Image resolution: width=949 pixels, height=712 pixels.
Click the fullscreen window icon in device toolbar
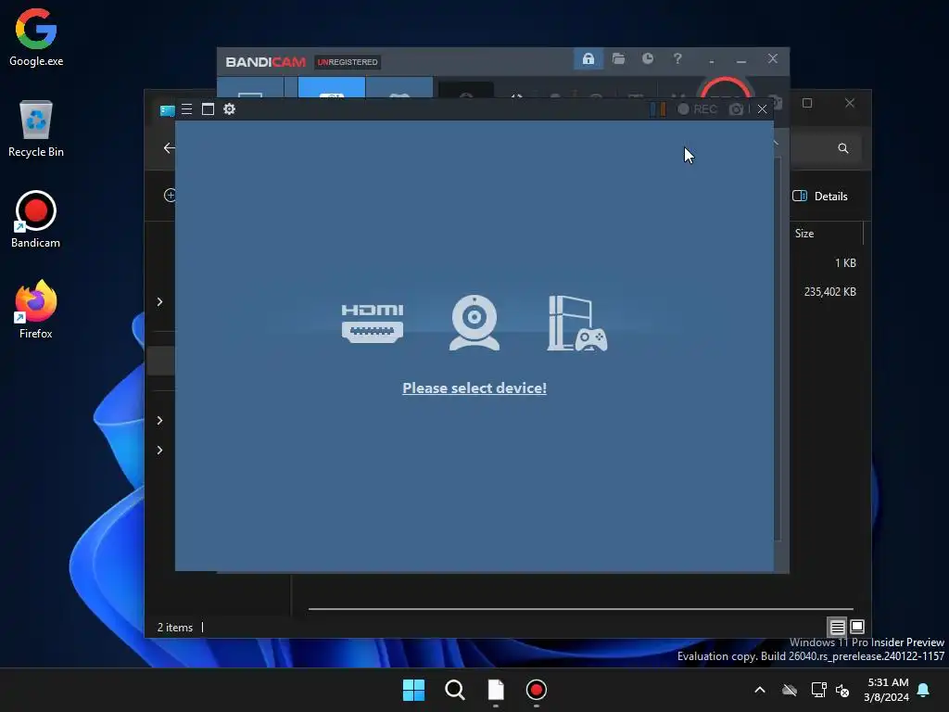point(208,109)
